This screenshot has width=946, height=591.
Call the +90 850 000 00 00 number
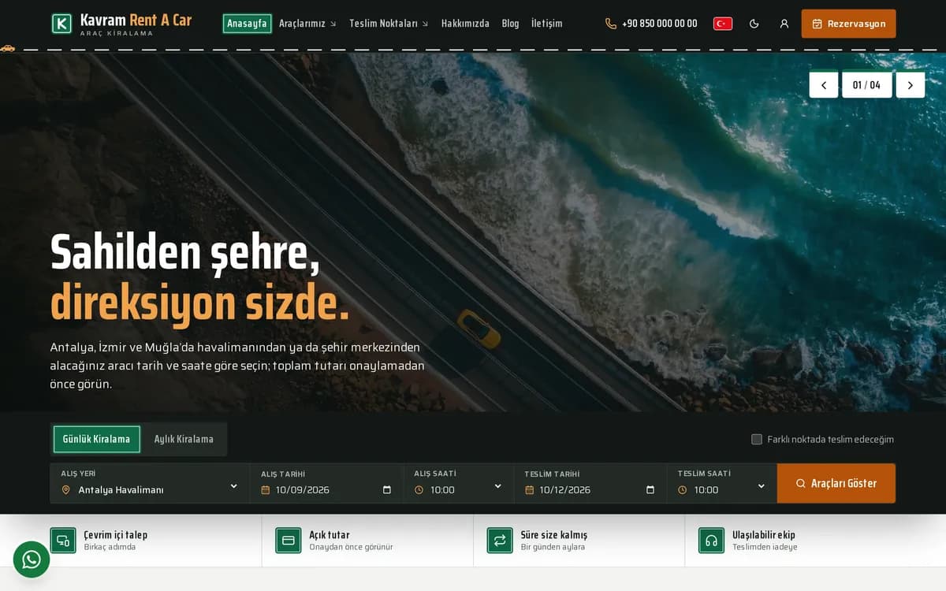(660, 24)
